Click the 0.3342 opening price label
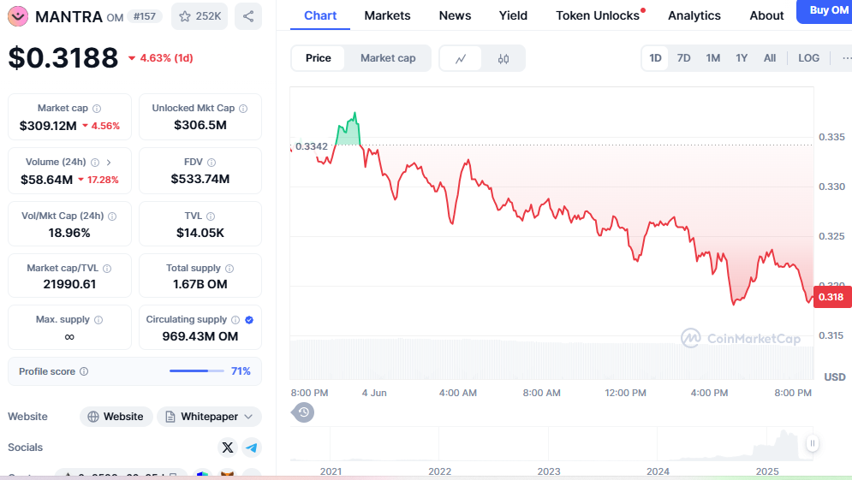Screen dimensions: 852x480 coord(312,146)
